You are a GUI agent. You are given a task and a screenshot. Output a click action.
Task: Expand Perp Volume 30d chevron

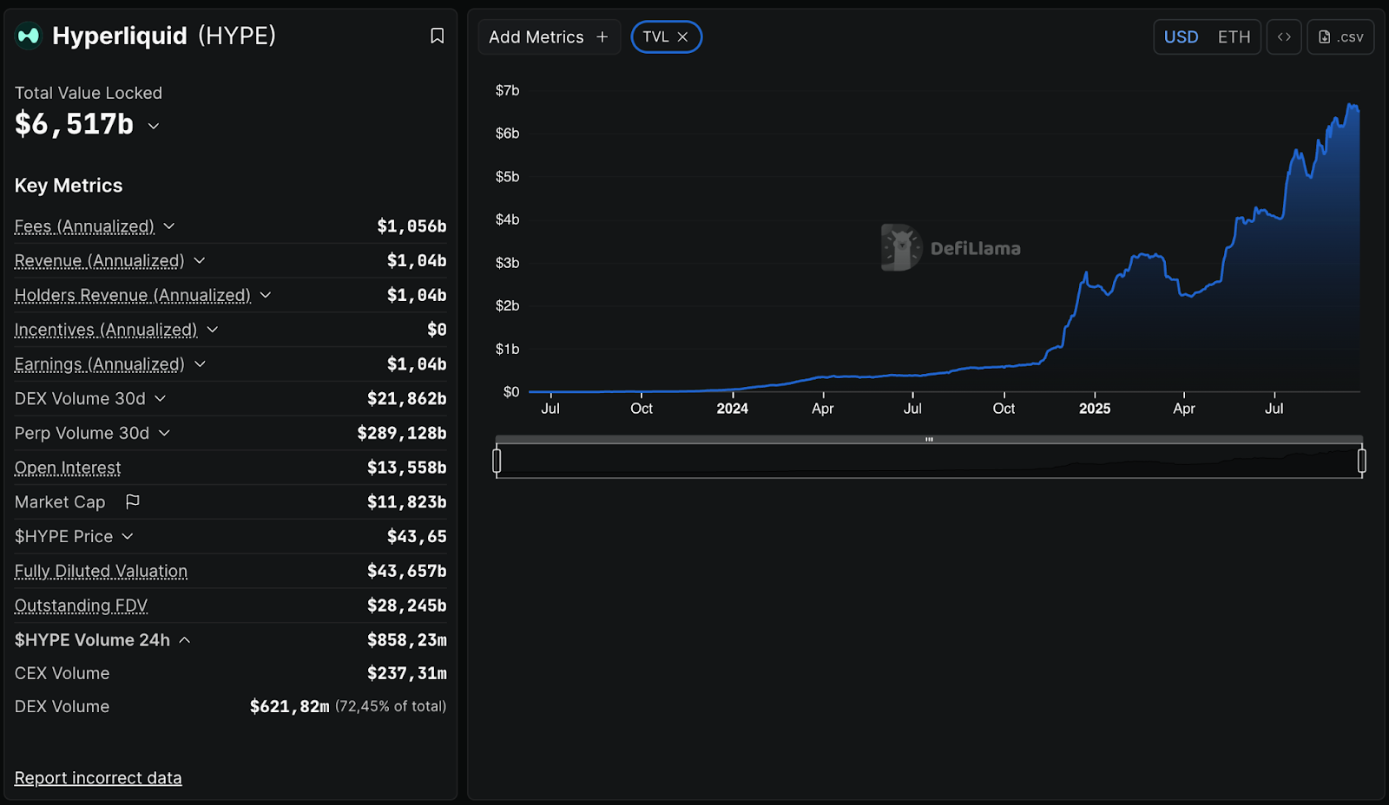tap(165, 433)
